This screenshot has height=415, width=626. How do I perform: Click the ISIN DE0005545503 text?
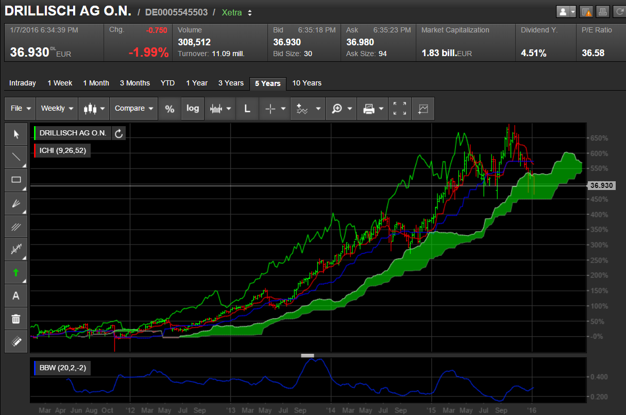coord(177,12)
